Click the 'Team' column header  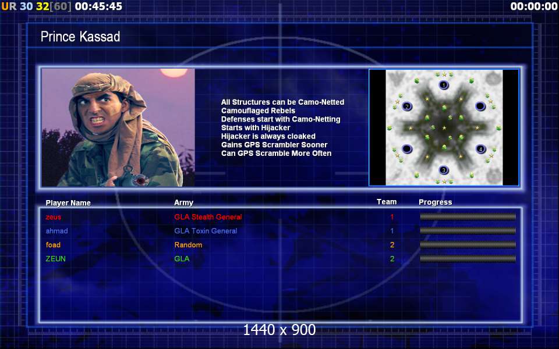pos(387,202)
